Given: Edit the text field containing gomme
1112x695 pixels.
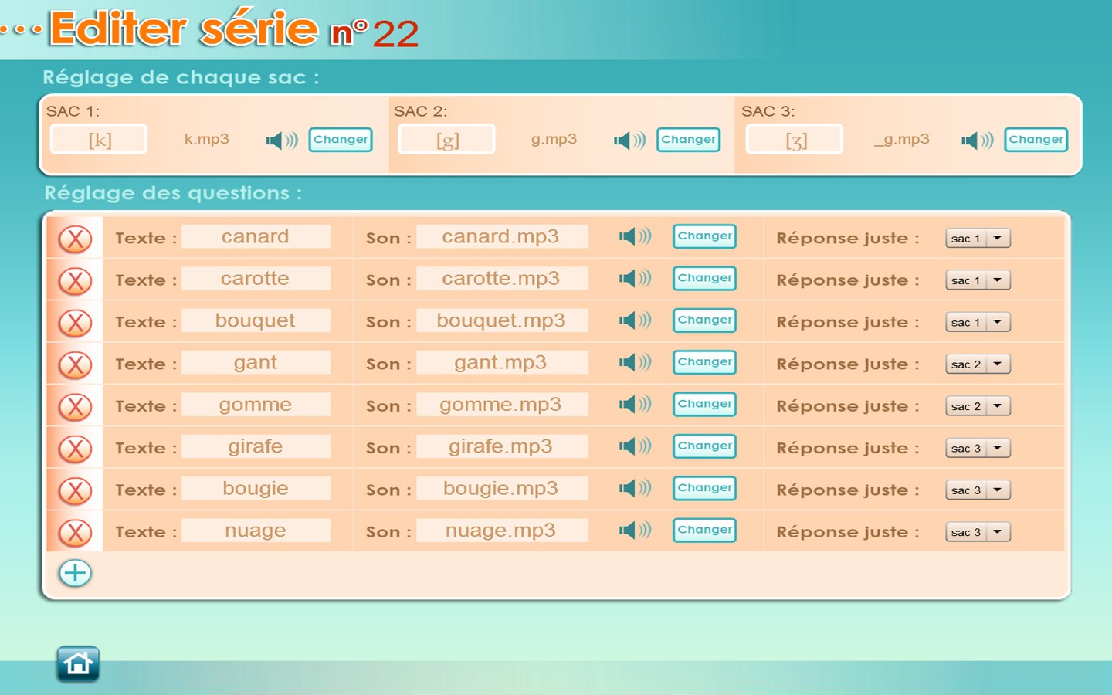Looking at the screenshot, I should pos(256,404).
